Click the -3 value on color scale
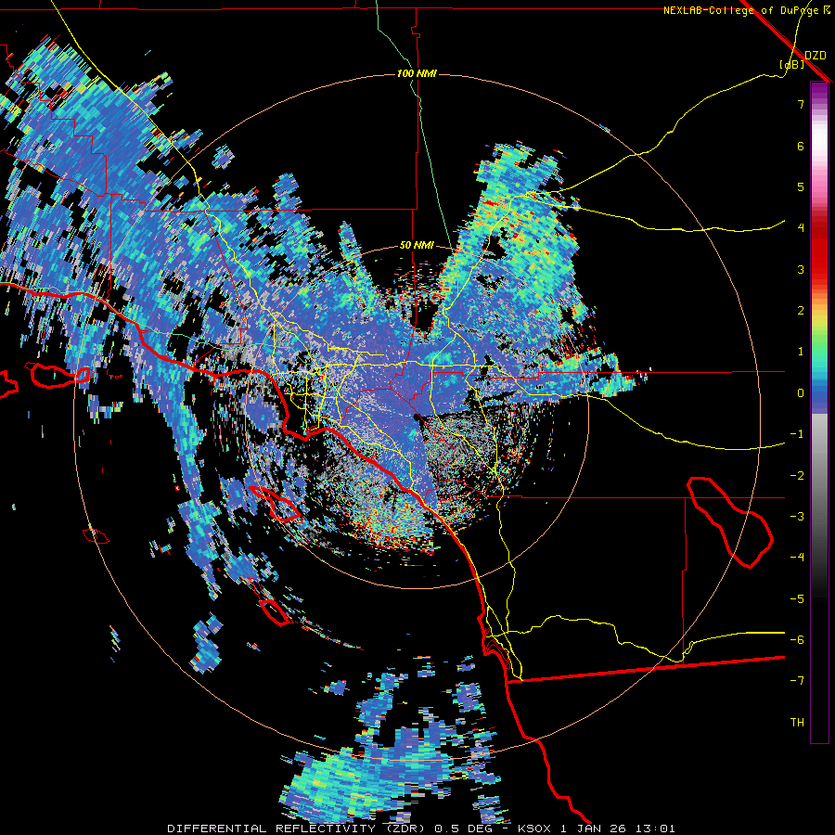The width and height of the screenshot is (835, 835). click(797, 517)
